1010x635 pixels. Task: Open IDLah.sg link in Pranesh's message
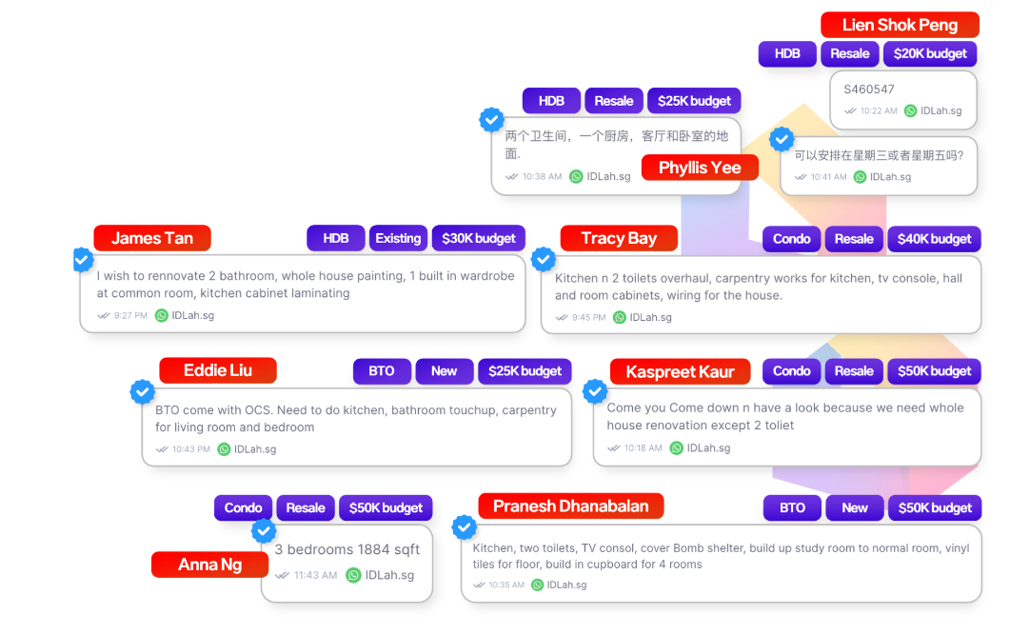566,585
